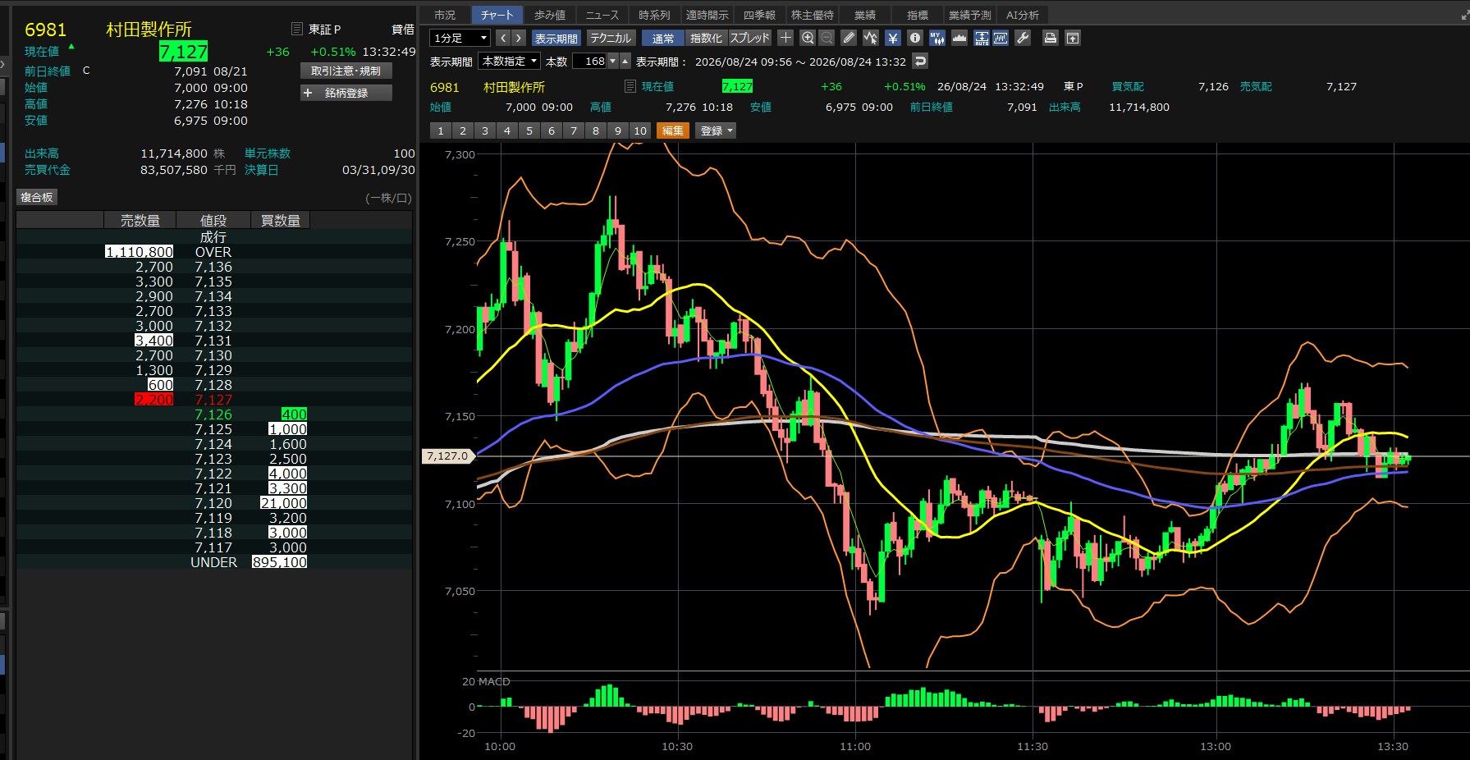
Task: Open the 業績予測 tab
Action: [x=969, y=15]
